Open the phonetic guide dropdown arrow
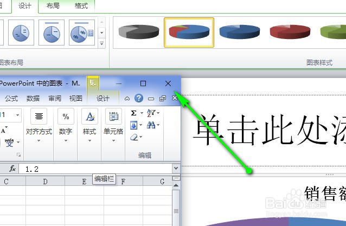The image size is (346, 226). tap(18, 142)
